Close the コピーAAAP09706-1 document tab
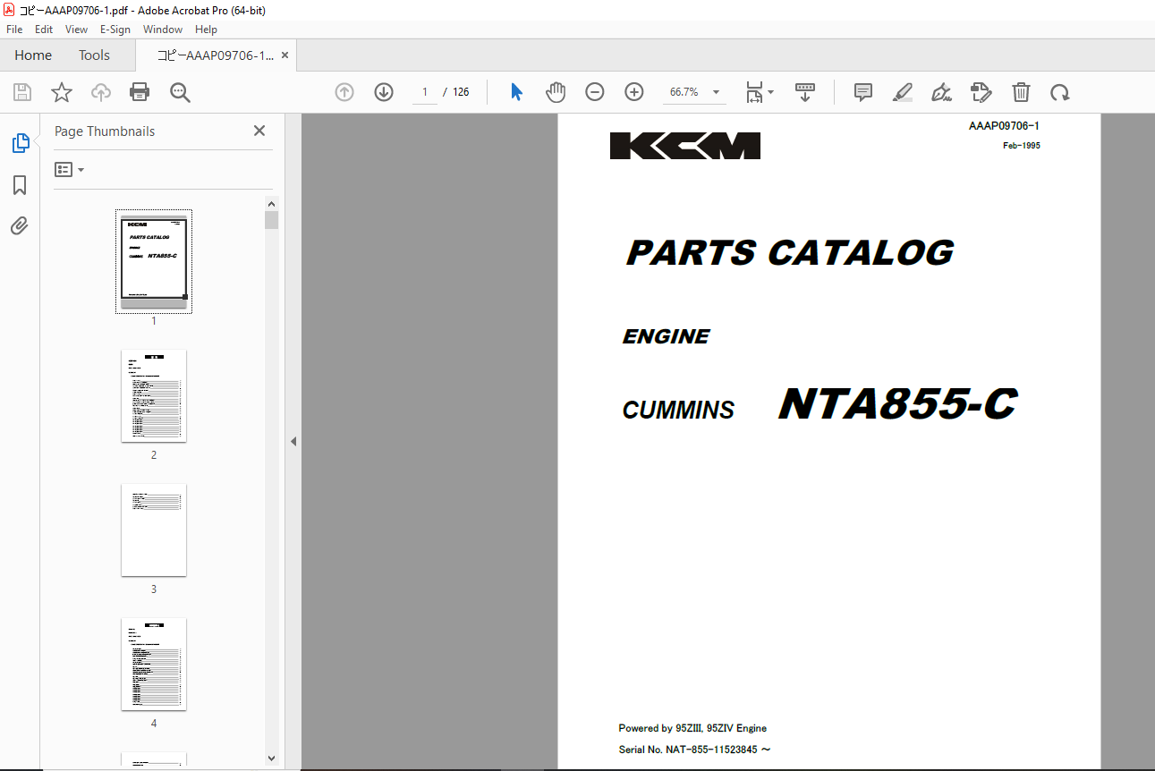The height and width of the screenshot is (771, 1155). click(285, 55)
